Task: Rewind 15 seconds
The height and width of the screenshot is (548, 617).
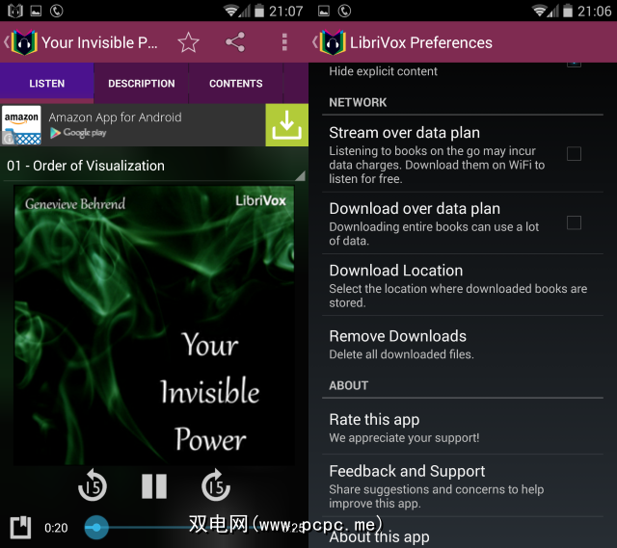Action: (x=93, y=485)
